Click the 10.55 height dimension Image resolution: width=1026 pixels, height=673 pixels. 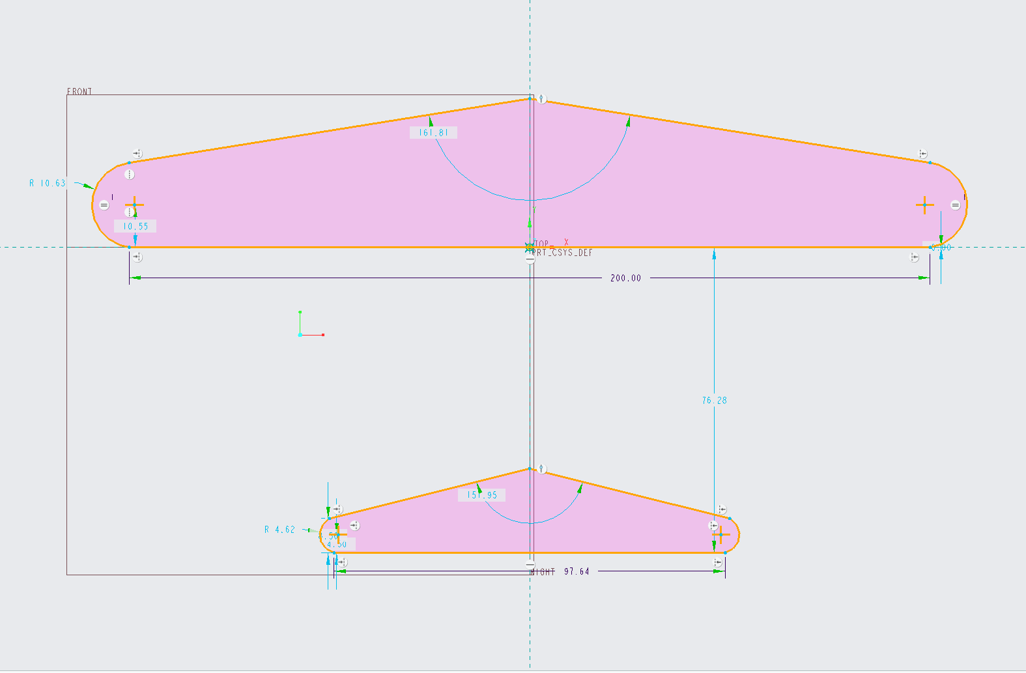[x=135, y=227]
